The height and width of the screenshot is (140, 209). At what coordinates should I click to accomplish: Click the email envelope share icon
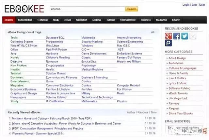pos(193,36)
